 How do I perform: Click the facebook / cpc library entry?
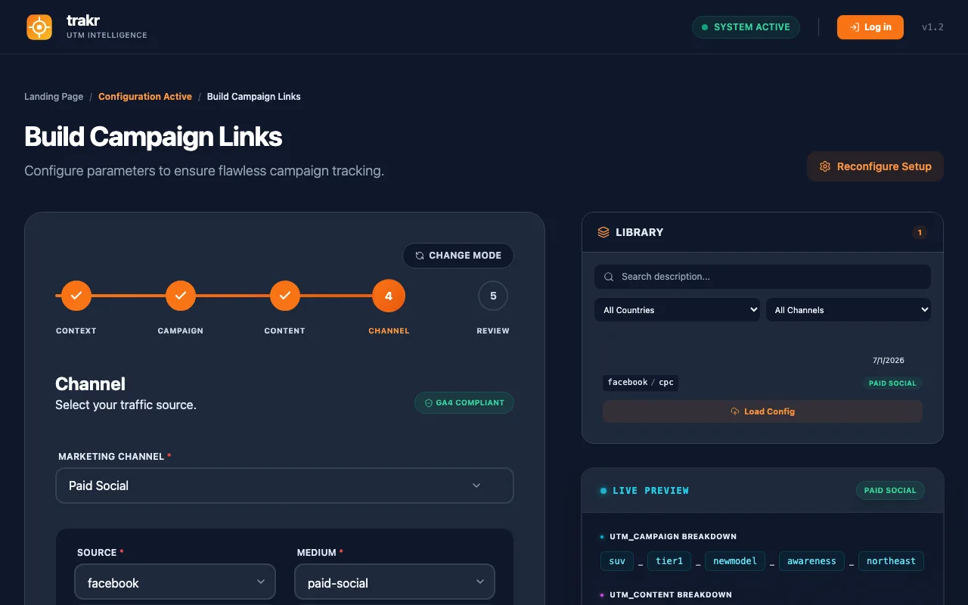click(641, 382)
